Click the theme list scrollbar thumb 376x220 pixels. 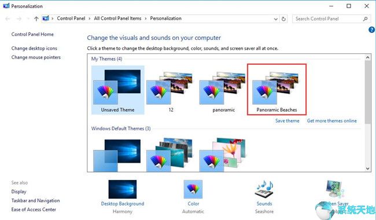pos(367,92)
